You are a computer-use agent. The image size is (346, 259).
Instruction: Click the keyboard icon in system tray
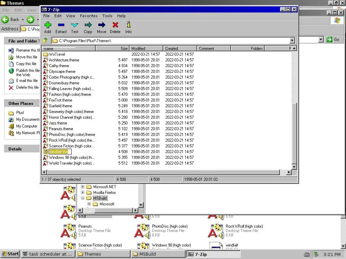point(307,255)
